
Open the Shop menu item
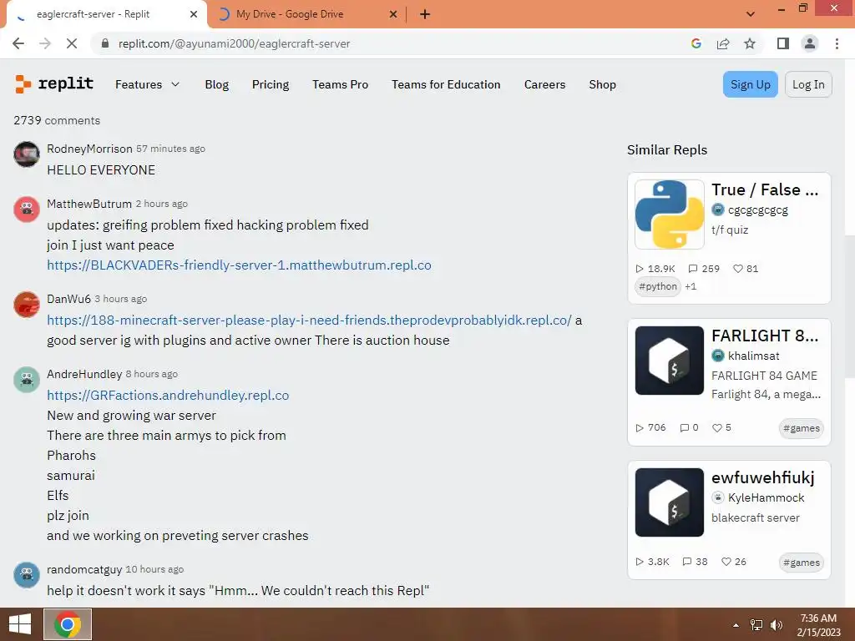(x=603, y=84)
